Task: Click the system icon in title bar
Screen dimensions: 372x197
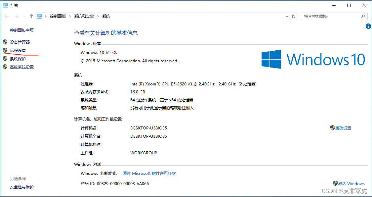Action: coord(5,5)
